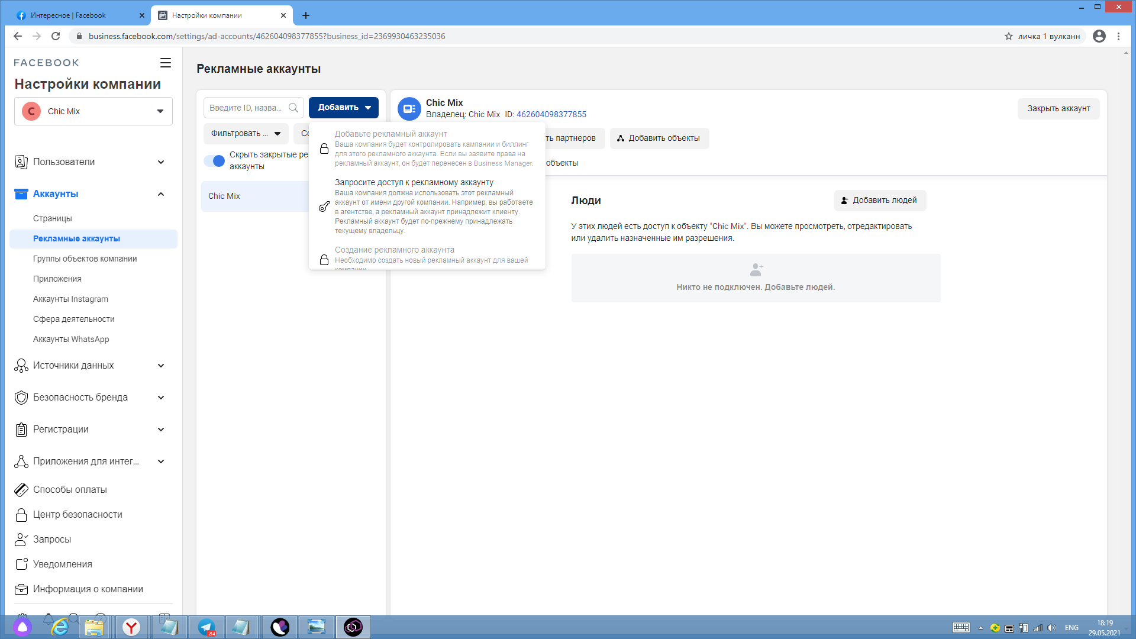Click the Безопасность бренда shield icon

pos(21,398)
